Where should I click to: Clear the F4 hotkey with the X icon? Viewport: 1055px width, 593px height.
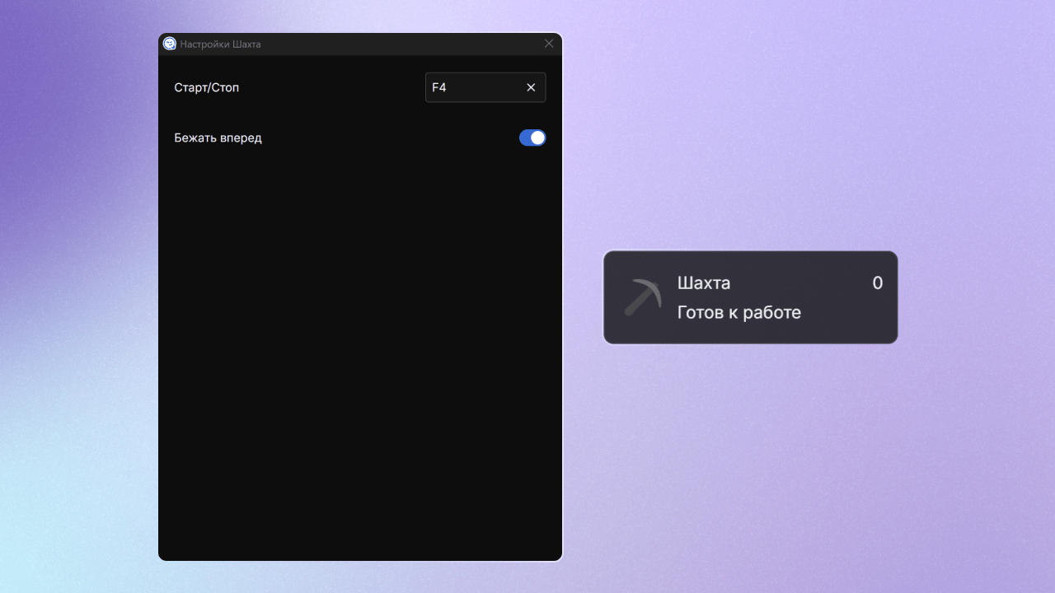pyautogui.click(x=531, y=87)
